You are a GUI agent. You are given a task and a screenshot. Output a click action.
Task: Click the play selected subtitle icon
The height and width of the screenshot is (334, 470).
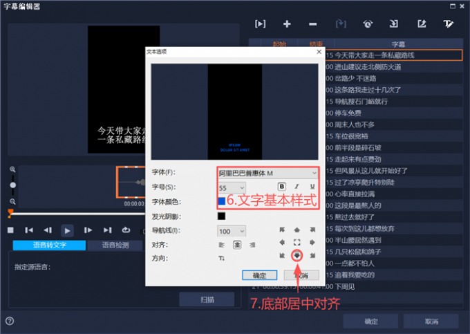pos(260,24)
